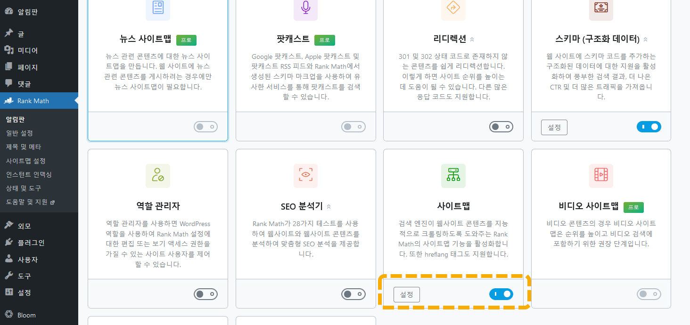The width and height of the screenshot is (690, 325).
Task: Open 인스턴트 인덱싱 submenu link
Action: coord(29,174)
